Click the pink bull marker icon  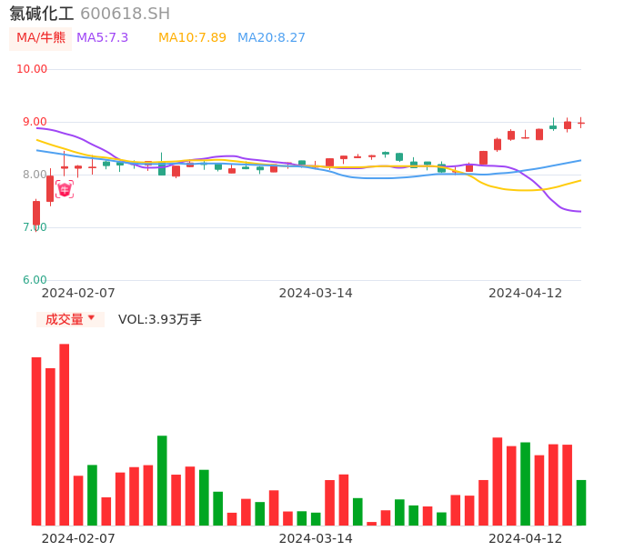65,189
